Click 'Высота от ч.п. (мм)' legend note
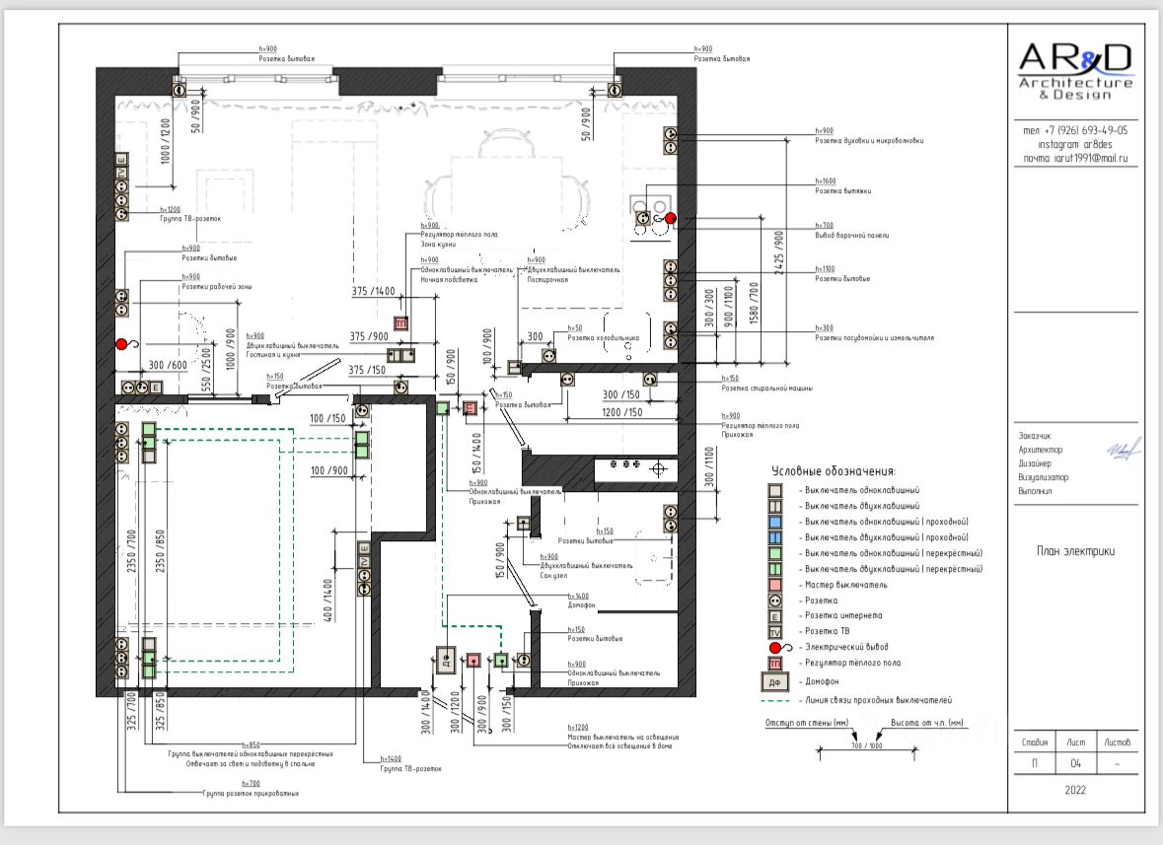The image size is (1163, 845). click(x=927, y=723)
